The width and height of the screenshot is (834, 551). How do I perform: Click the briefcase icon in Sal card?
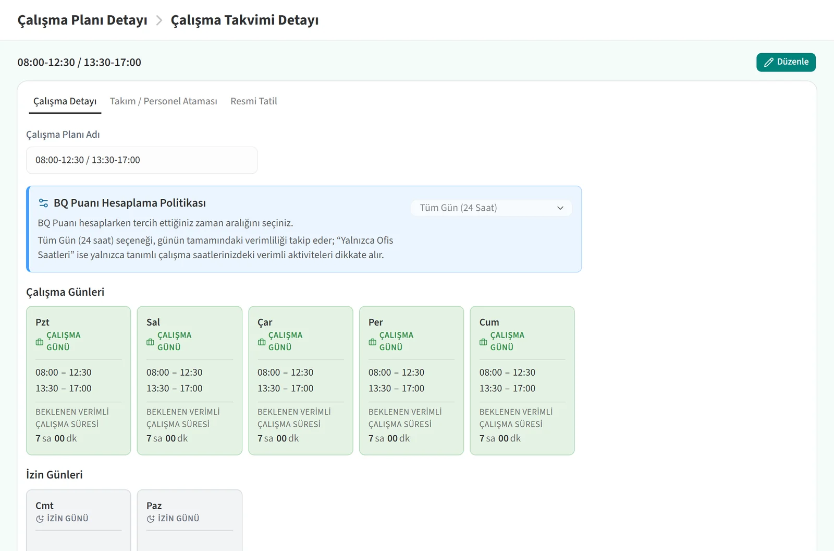150,342
